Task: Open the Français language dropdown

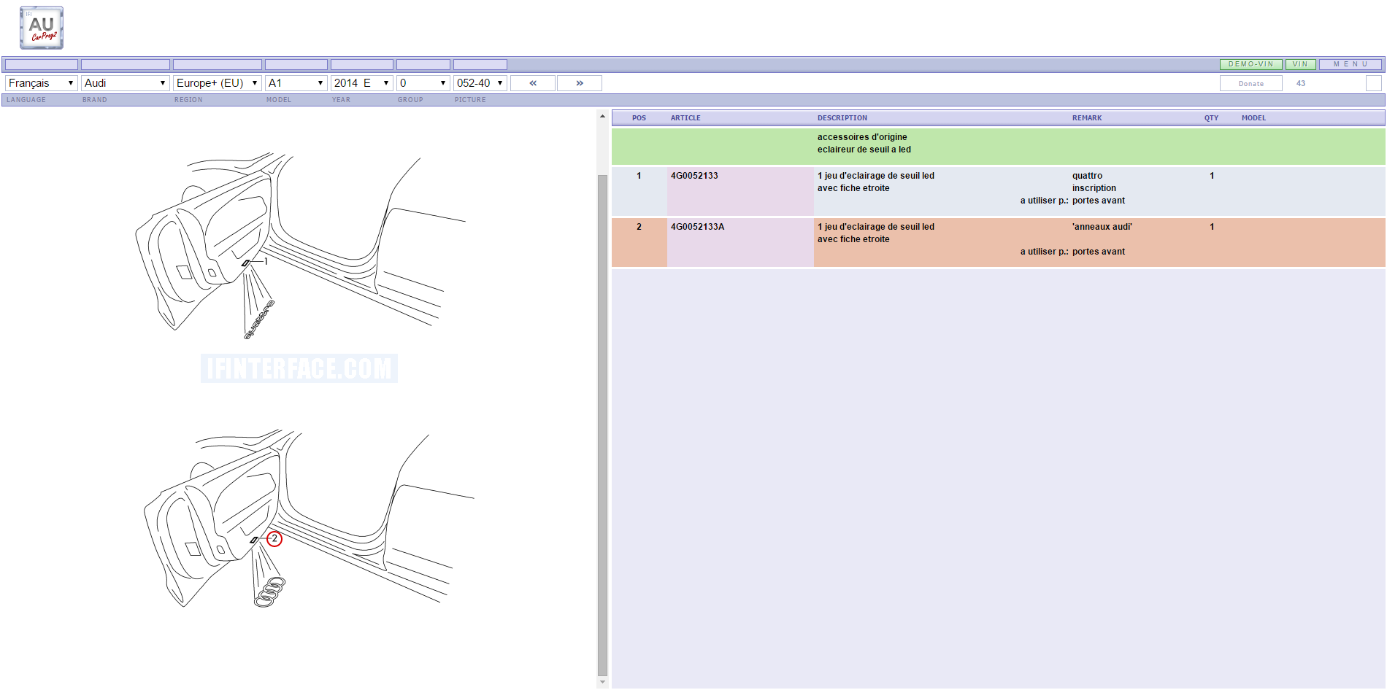Action: 41,83
